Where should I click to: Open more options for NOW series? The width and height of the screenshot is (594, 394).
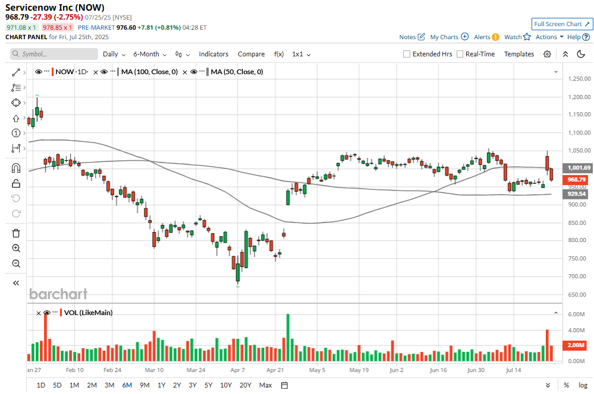tap(47, 71)
